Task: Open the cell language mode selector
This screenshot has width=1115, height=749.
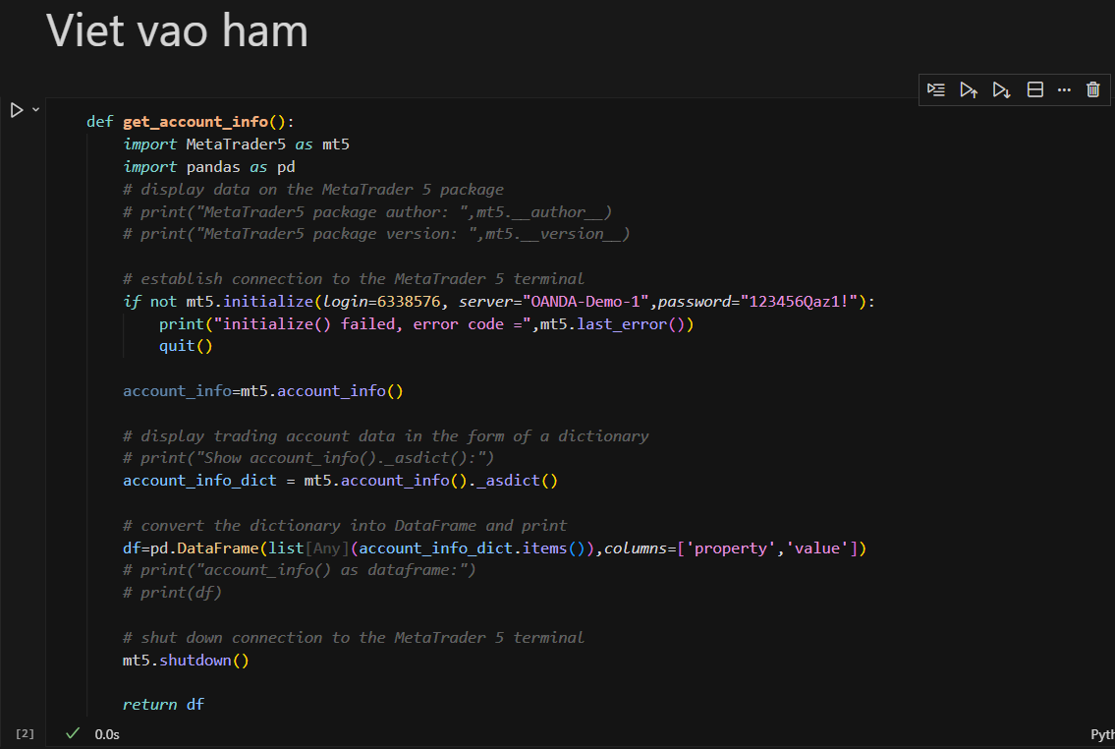Action: 1102,734
